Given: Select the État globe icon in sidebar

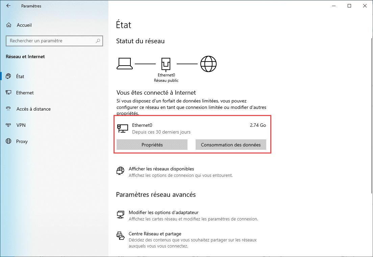Looking at the screenshot, I should pyautogui.click(x=8, y=76).
